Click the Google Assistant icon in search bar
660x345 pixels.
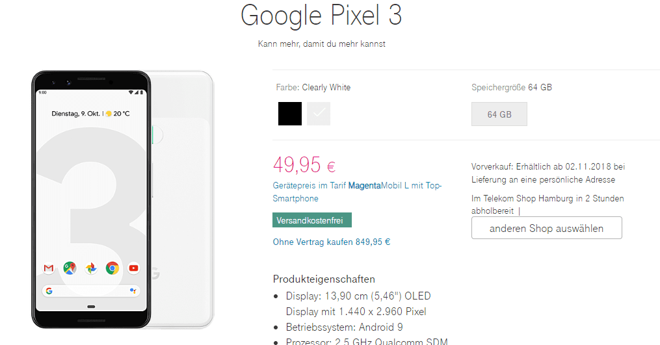[x=133, y=290]
